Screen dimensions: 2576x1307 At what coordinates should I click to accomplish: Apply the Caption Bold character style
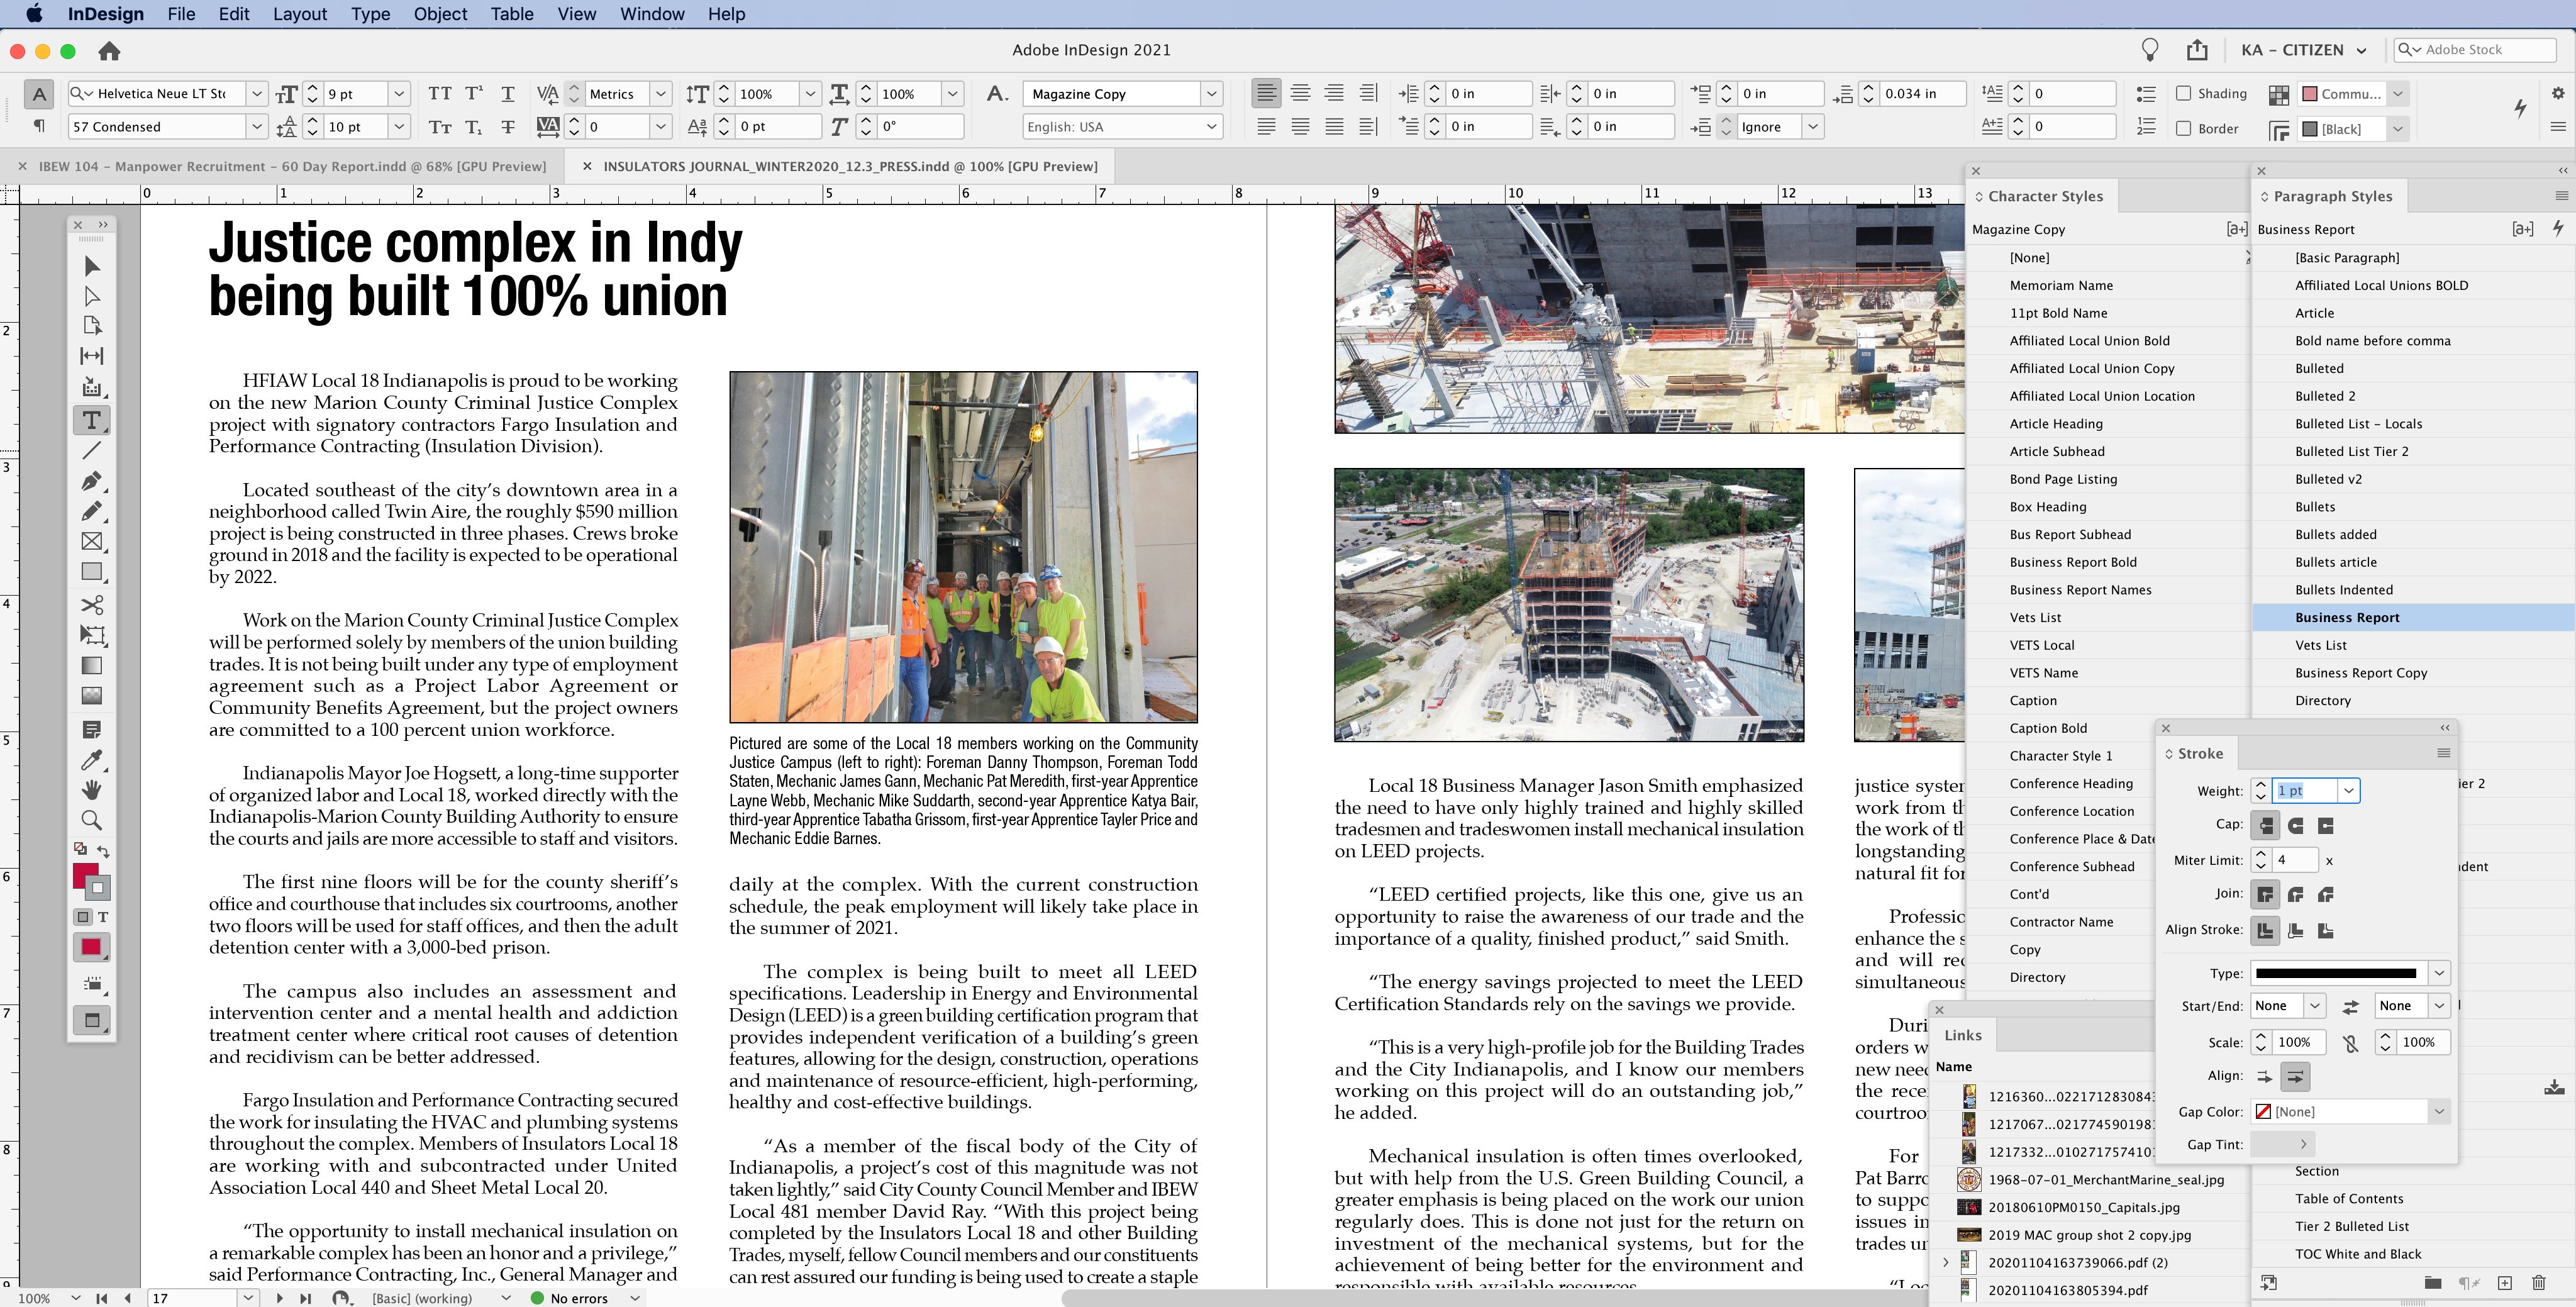pos(2048,728)
